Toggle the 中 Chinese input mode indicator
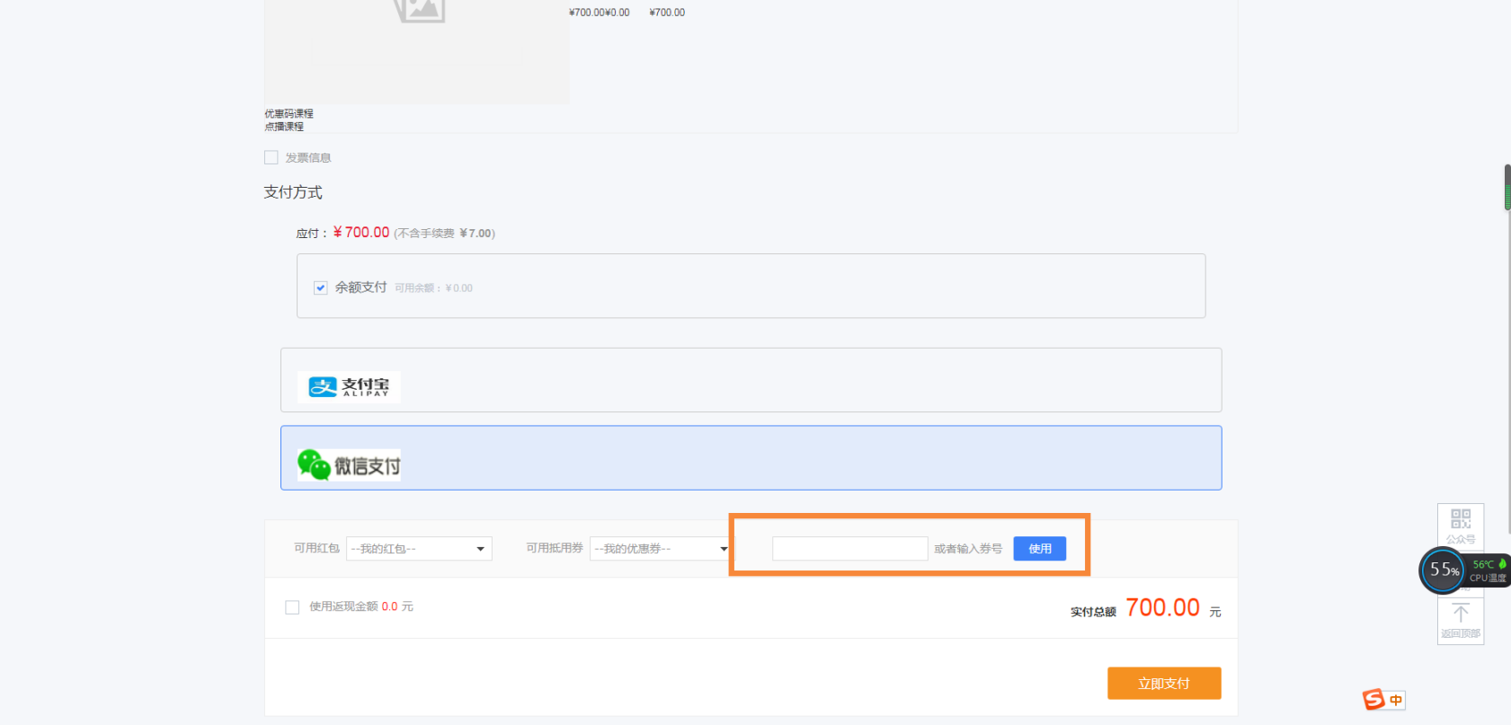Image resolution: width=1511 pixels, height=725 pixels. [1395, 700]
